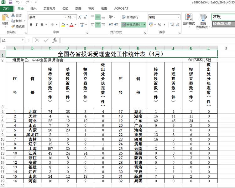The width and height of the screenshot is (235, 188).
Task: Click the Cut scissors icon
Action: coord(13,15)
